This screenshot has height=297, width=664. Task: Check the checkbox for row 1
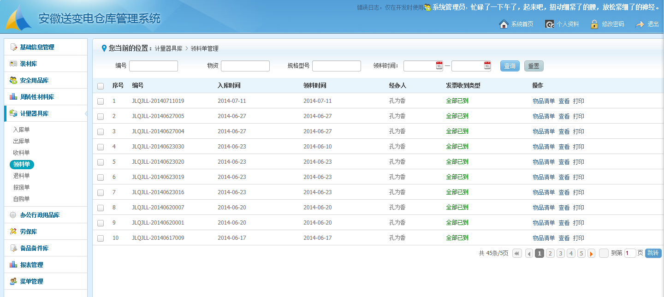pos(100,101)
